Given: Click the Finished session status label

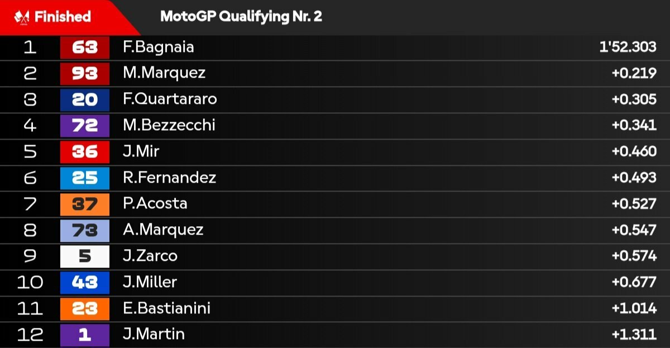Looking at the screenshot, I should click(63, 17).
